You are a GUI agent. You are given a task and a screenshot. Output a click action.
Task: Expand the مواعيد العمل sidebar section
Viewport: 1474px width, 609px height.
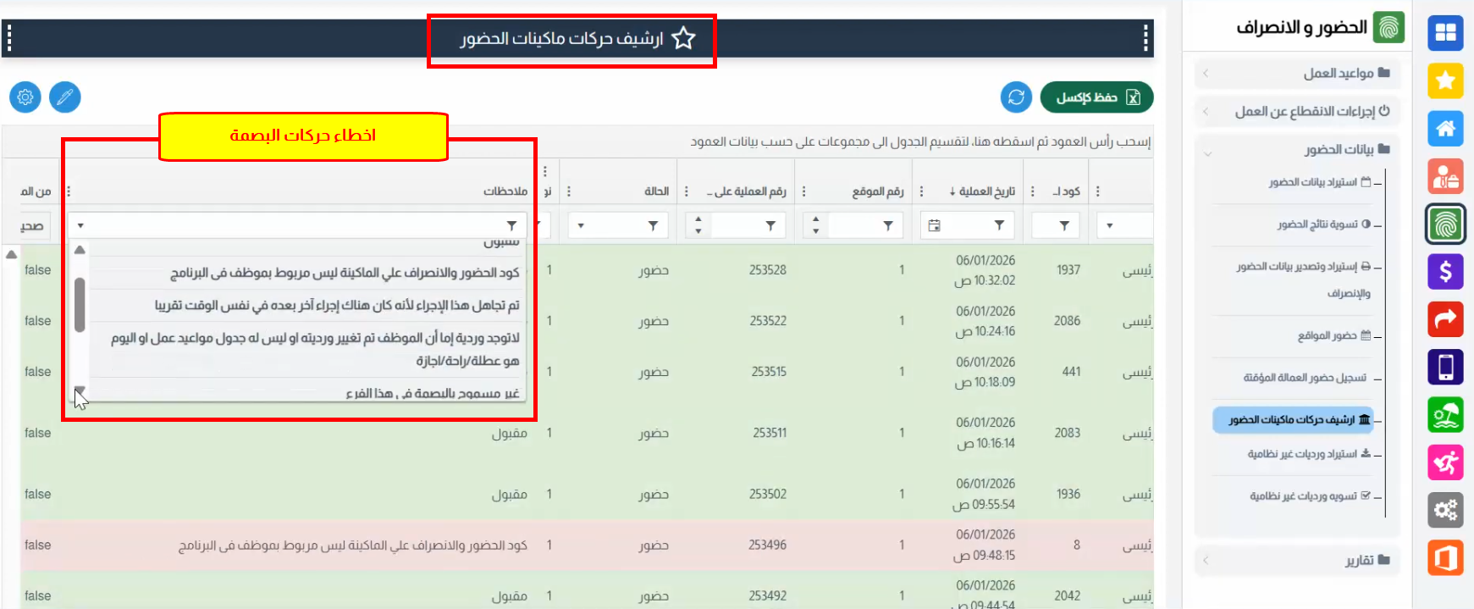pos(1297,74)
